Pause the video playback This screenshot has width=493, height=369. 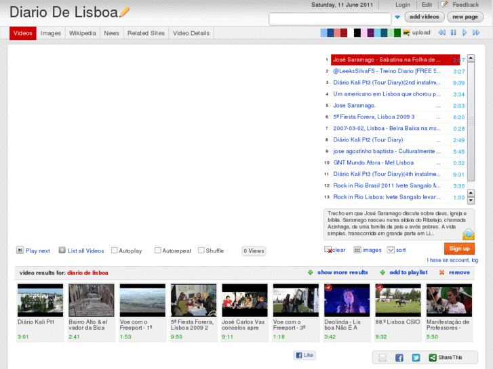[x=453, y=32]
